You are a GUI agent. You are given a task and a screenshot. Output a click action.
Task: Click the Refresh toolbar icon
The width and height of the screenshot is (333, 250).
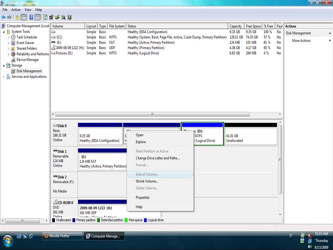click(45, 17)
